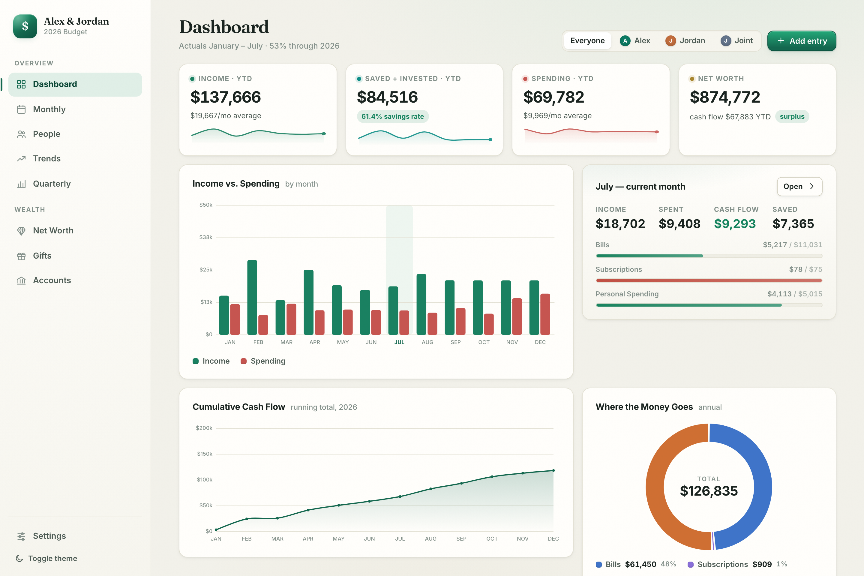This screenshot has width=864, height=576.
Task: Navigate to Quarterly reports
Action: point(75,184)
